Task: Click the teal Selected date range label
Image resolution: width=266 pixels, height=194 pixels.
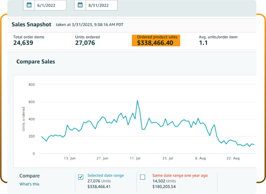Action: (105, 175)
